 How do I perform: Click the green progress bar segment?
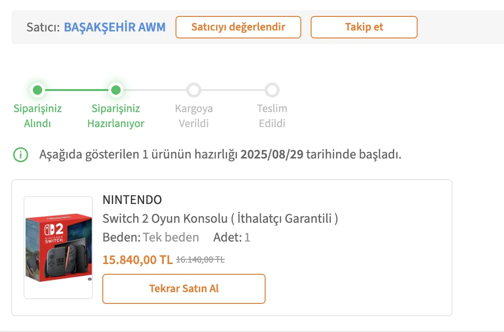tap(76, 90)
